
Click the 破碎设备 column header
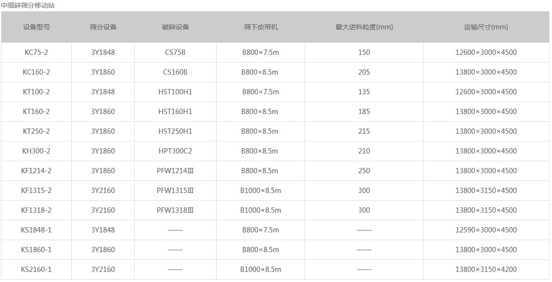(175, 27)
